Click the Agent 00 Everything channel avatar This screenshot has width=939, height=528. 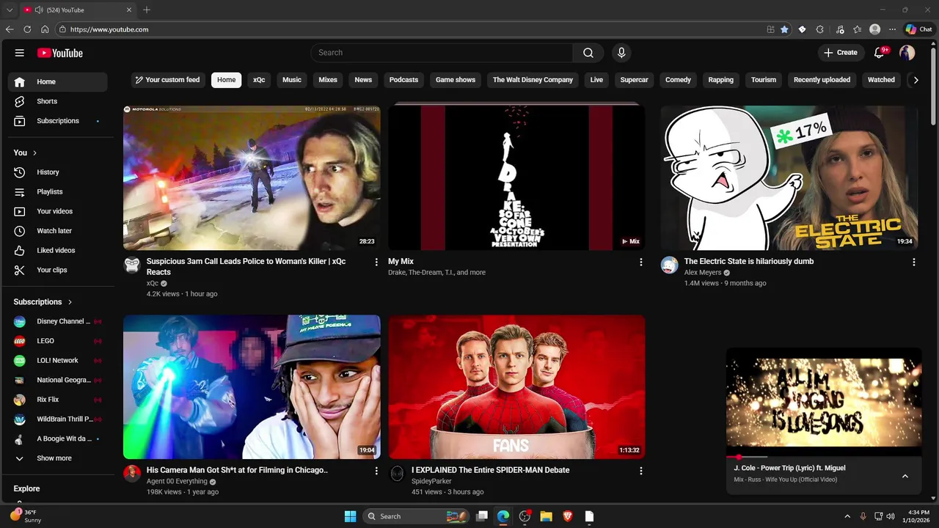click(x=132, y=474)
